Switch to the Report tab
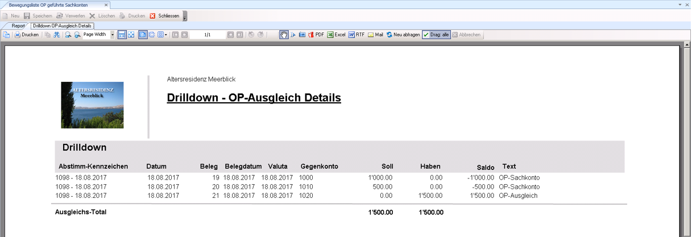 18,26
